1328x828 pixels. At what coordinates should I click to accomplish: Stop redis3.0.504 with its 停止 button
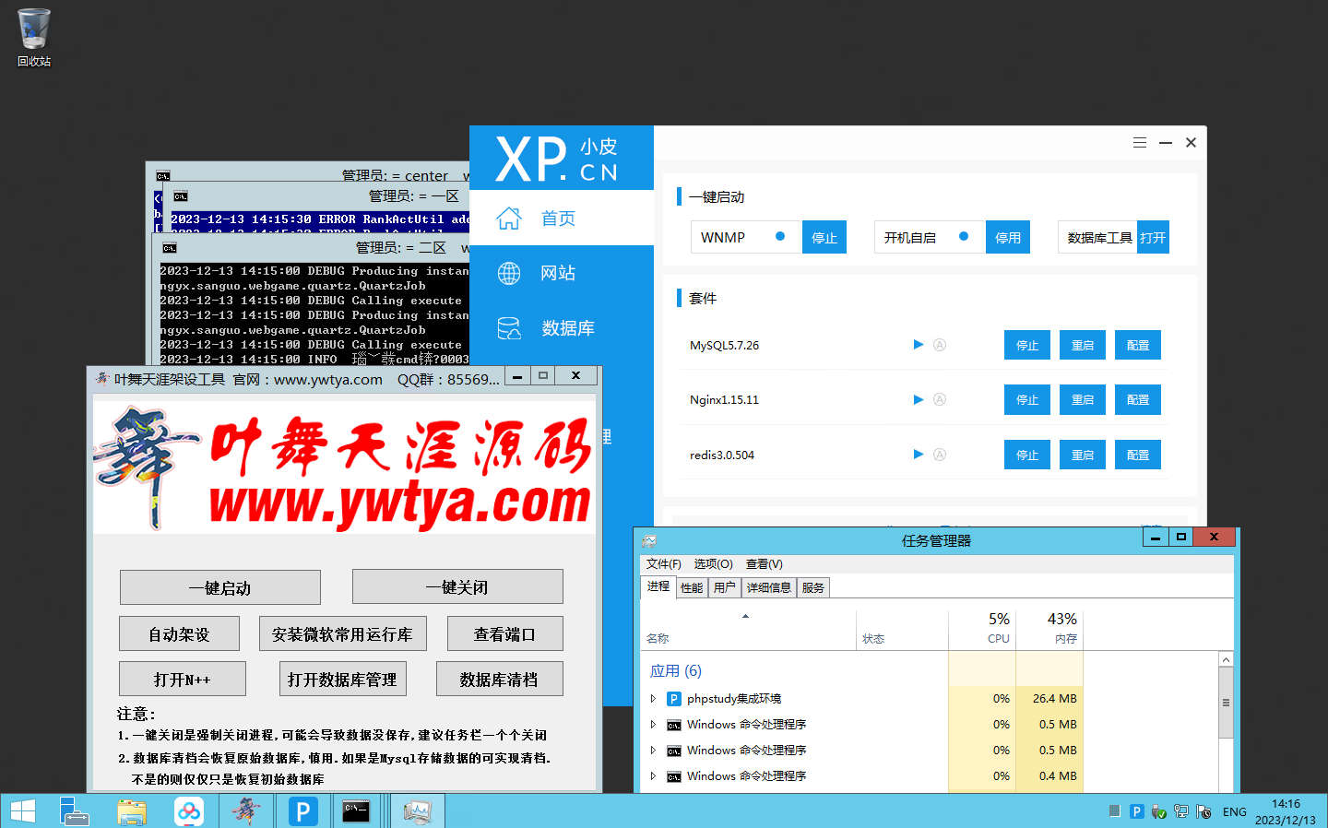click(1027, 455)
